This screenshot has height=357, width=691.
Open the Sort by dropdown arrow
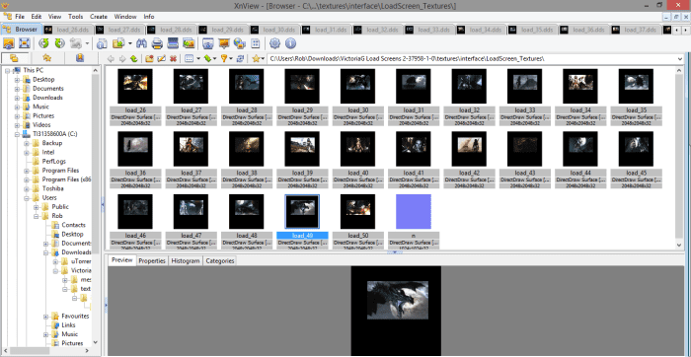coord(214,58)
